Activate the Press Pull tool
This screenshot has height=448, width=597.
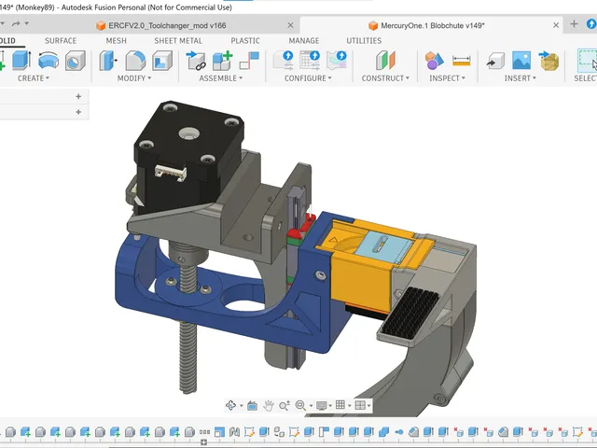108,61
